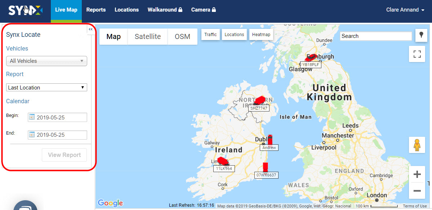Click the Report section label
Viewport: 432px width, 210px height.
coord(15,74)
